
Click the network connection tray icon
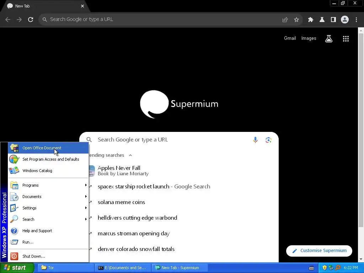click(331, 268)
